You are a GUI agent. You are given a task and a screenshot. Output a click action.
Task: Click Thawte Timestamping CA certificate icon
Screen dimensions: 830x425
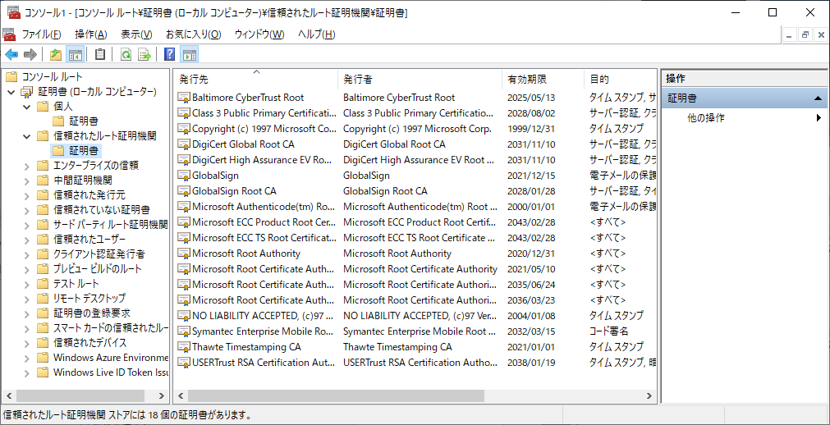[184, 347]
